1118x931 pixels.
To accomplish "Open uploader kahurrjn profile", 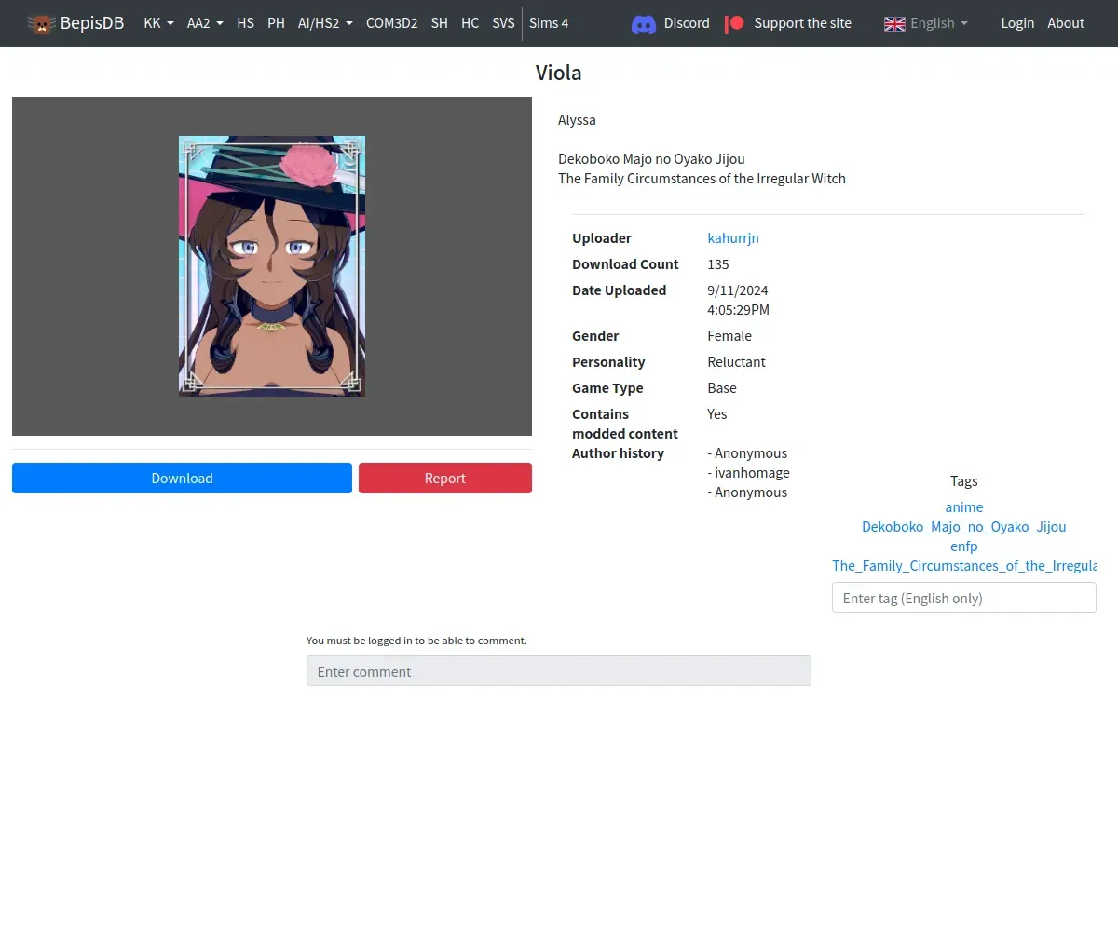I will coord(733,238).
